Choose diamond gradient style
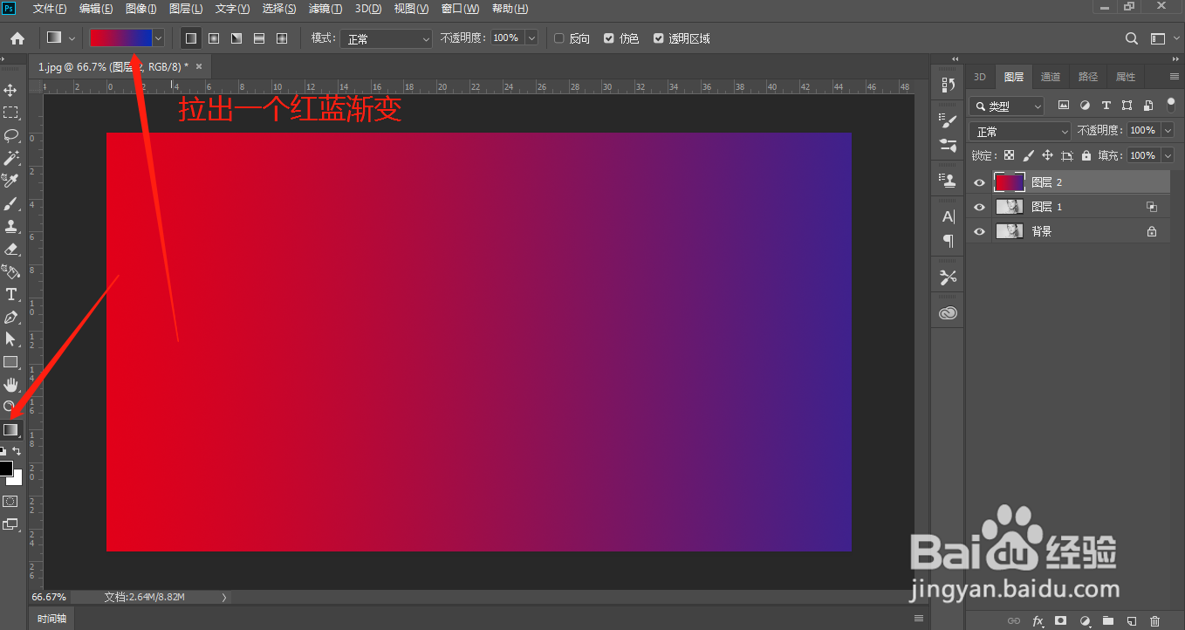This screenshot has width=1185, height=630. tap(282, 38)
